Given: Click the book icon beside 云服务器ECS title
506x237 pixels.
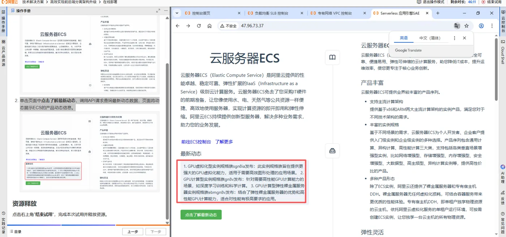Looking at the screenshot, I should 333,57.
